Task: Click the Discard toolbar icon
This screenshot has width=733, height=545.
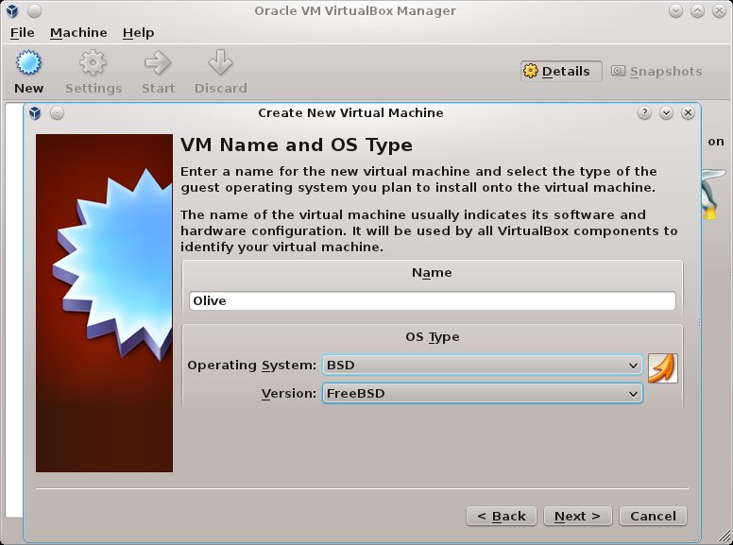Action: coord(221,72)
